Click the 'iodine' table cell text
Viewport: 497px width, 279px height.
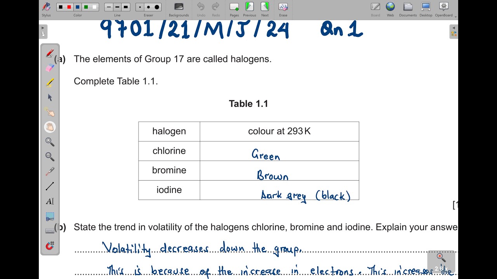(169, 189)
